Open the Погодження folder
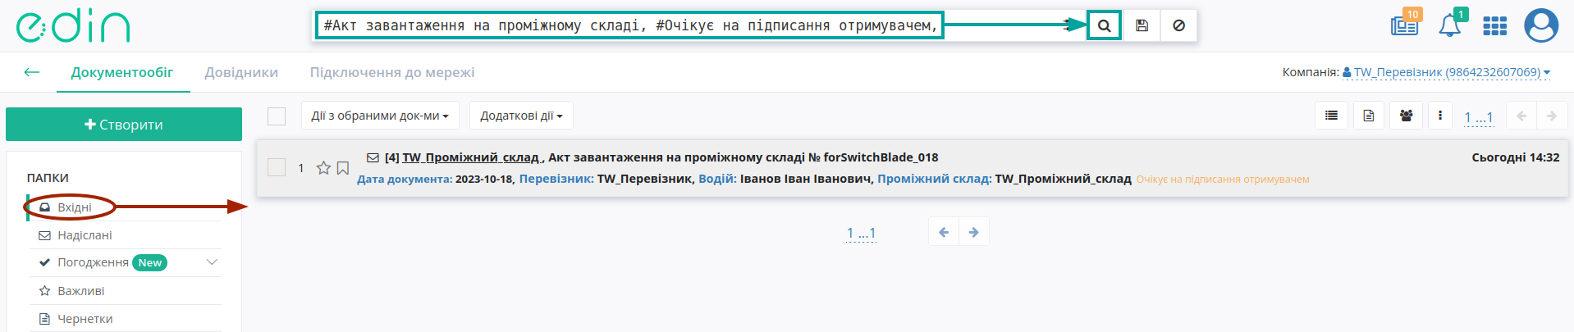 pyautogui.click(x=93, y=262)
